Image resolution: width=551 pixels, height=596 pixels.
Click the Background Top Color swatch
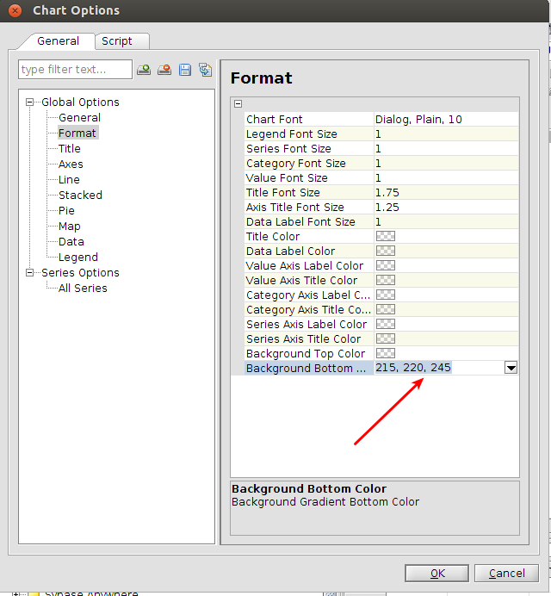tap(386, 353)
